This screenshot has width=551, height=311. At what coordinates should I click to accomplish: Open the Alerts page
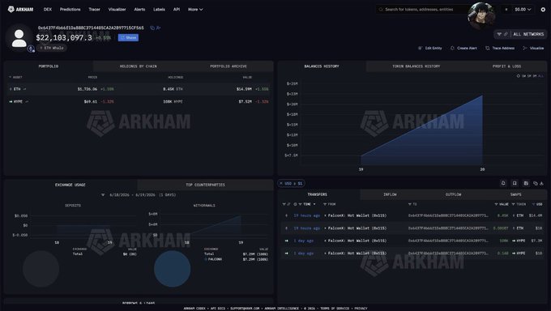(139, 10)
